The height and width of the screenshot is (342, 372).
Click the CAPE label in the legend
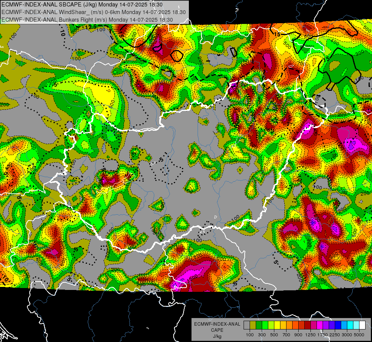pos(217,330)
